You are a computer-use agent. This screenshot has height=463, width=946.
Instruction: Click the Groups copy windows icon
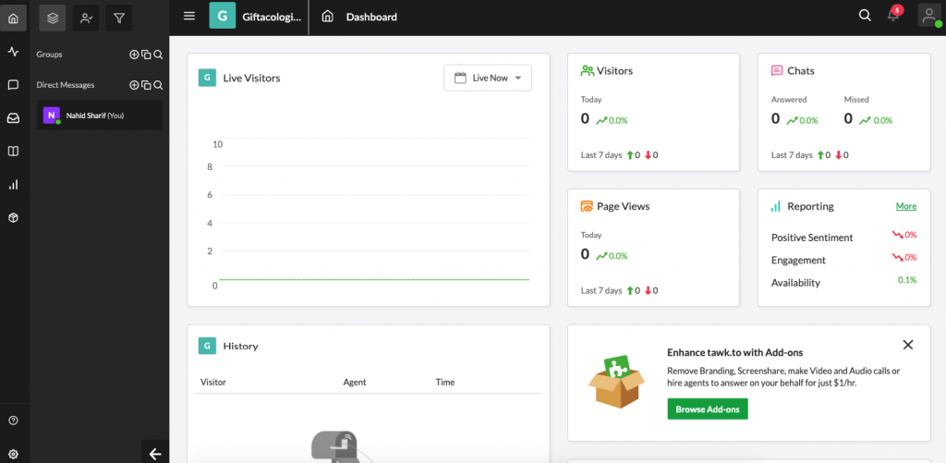click(x=146, y=55)
